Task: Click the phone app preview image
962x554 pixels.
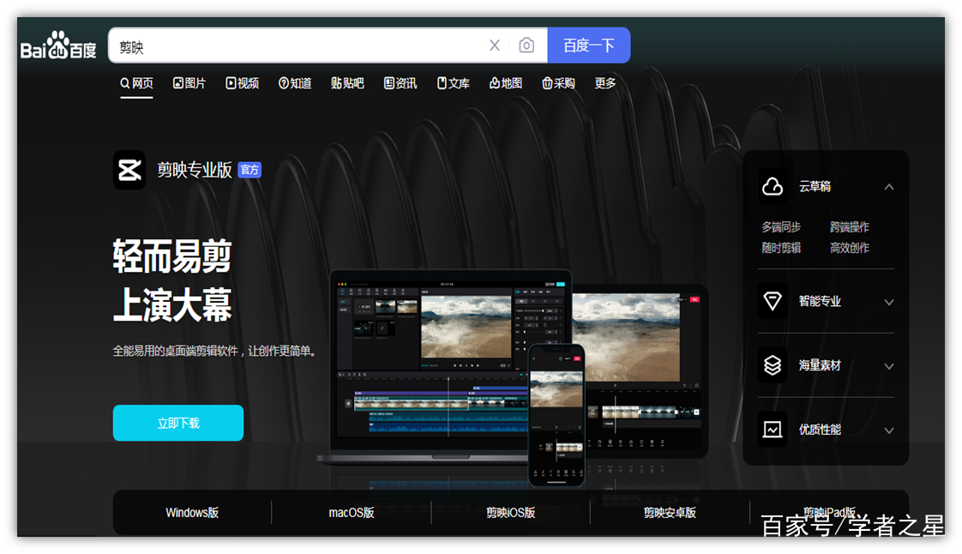Action: (x=556, y=415)
